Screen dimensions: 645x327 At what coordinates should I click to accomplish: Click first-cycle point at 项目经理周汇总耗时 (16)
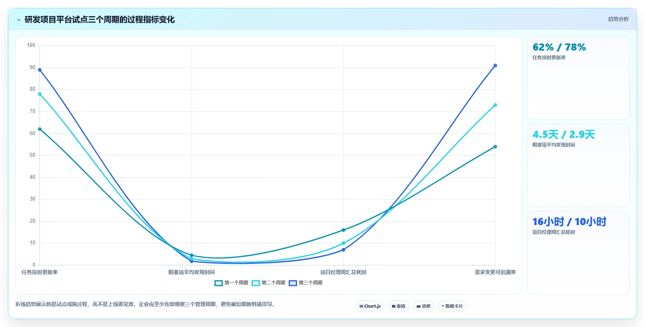[x=343, y=230]
